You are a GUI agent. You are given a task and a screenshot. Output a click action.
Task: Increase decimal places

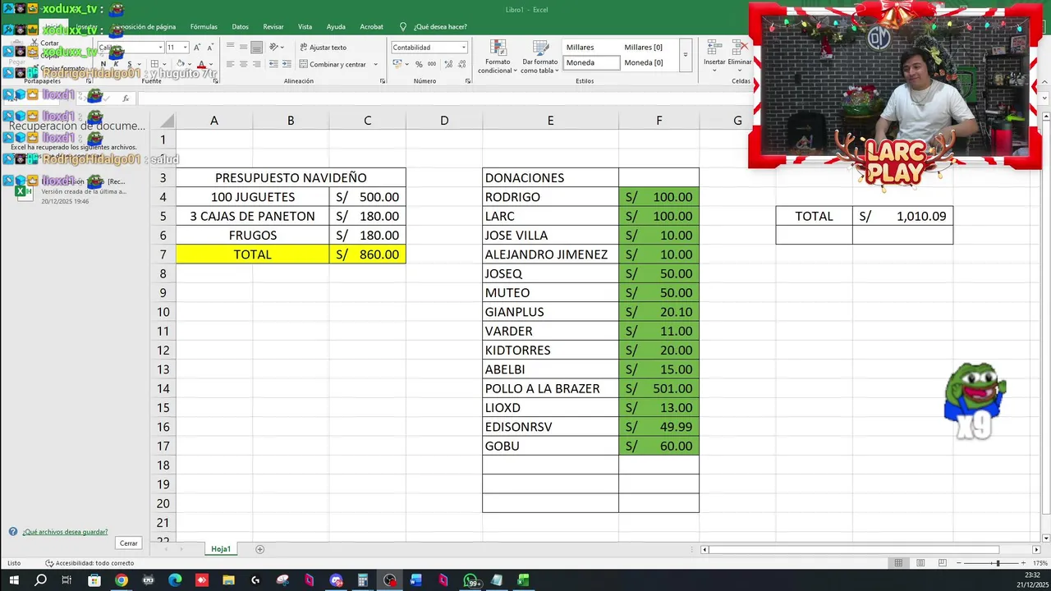[x=447, y=64]
